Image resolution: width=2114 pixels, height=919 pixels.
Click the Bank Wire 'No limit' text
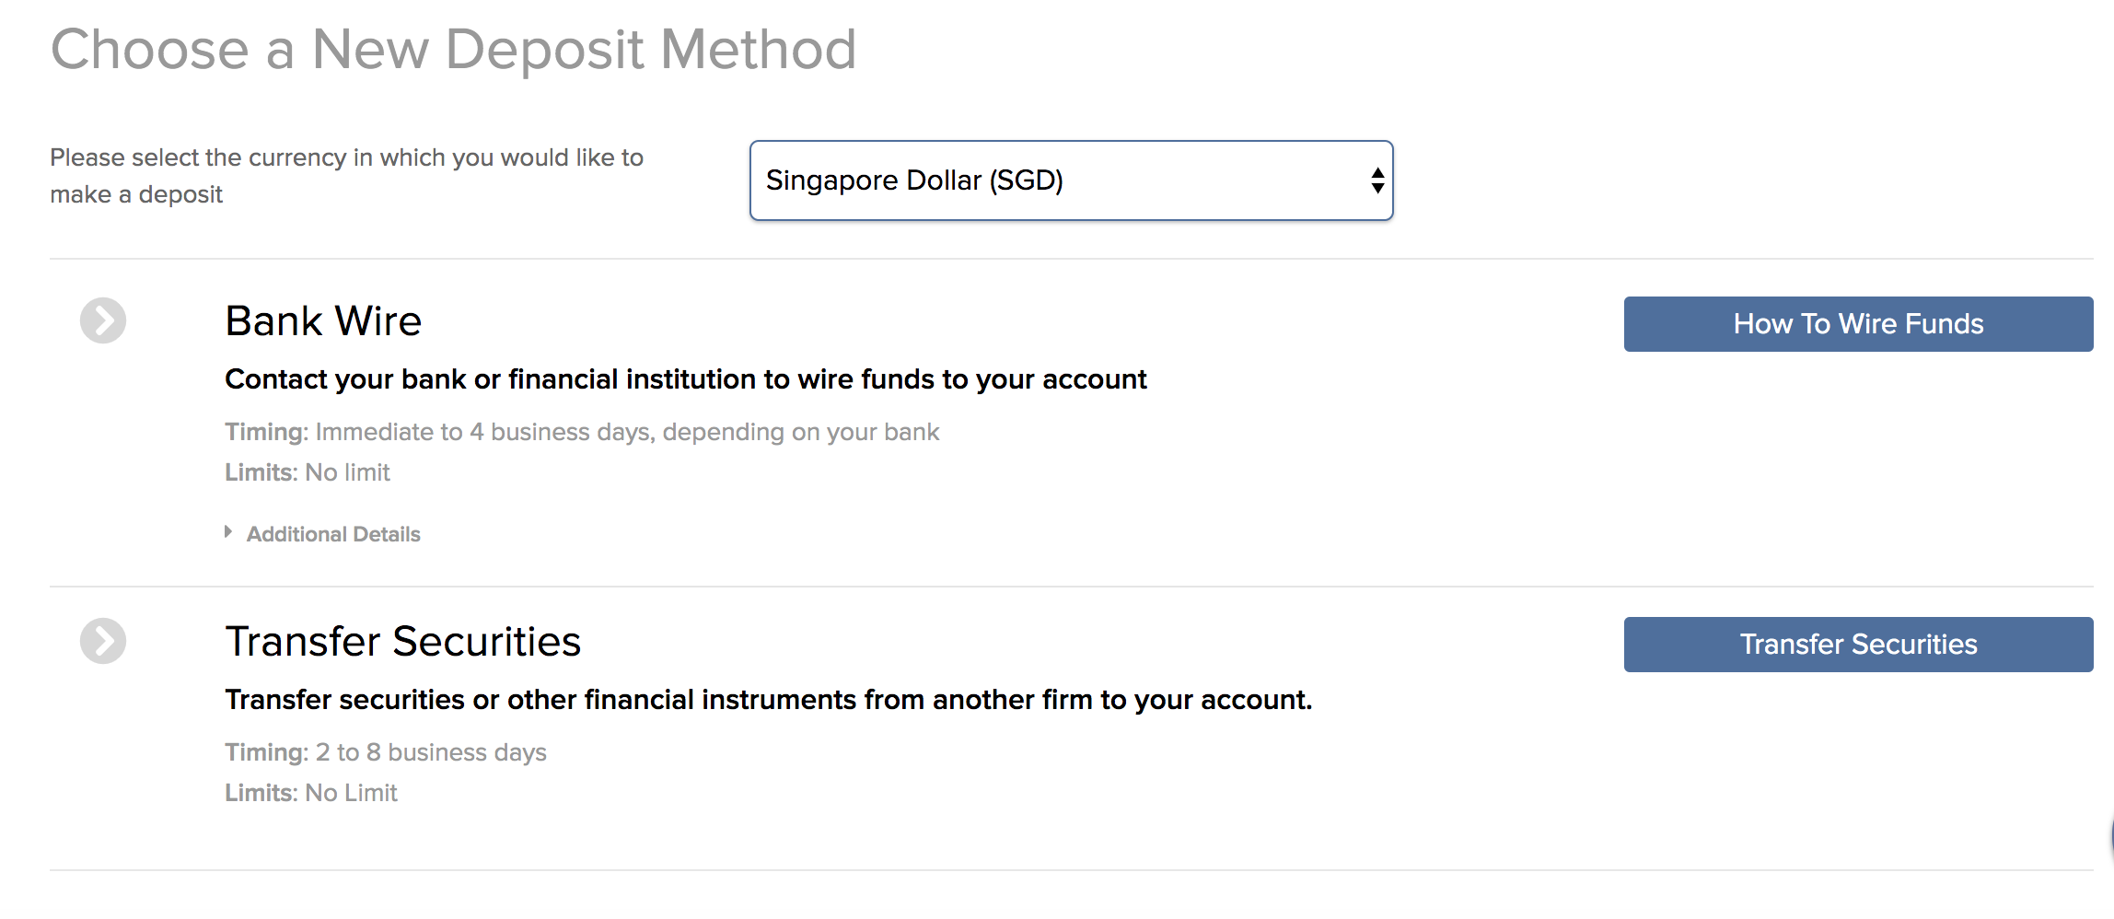tap(347, 472)
